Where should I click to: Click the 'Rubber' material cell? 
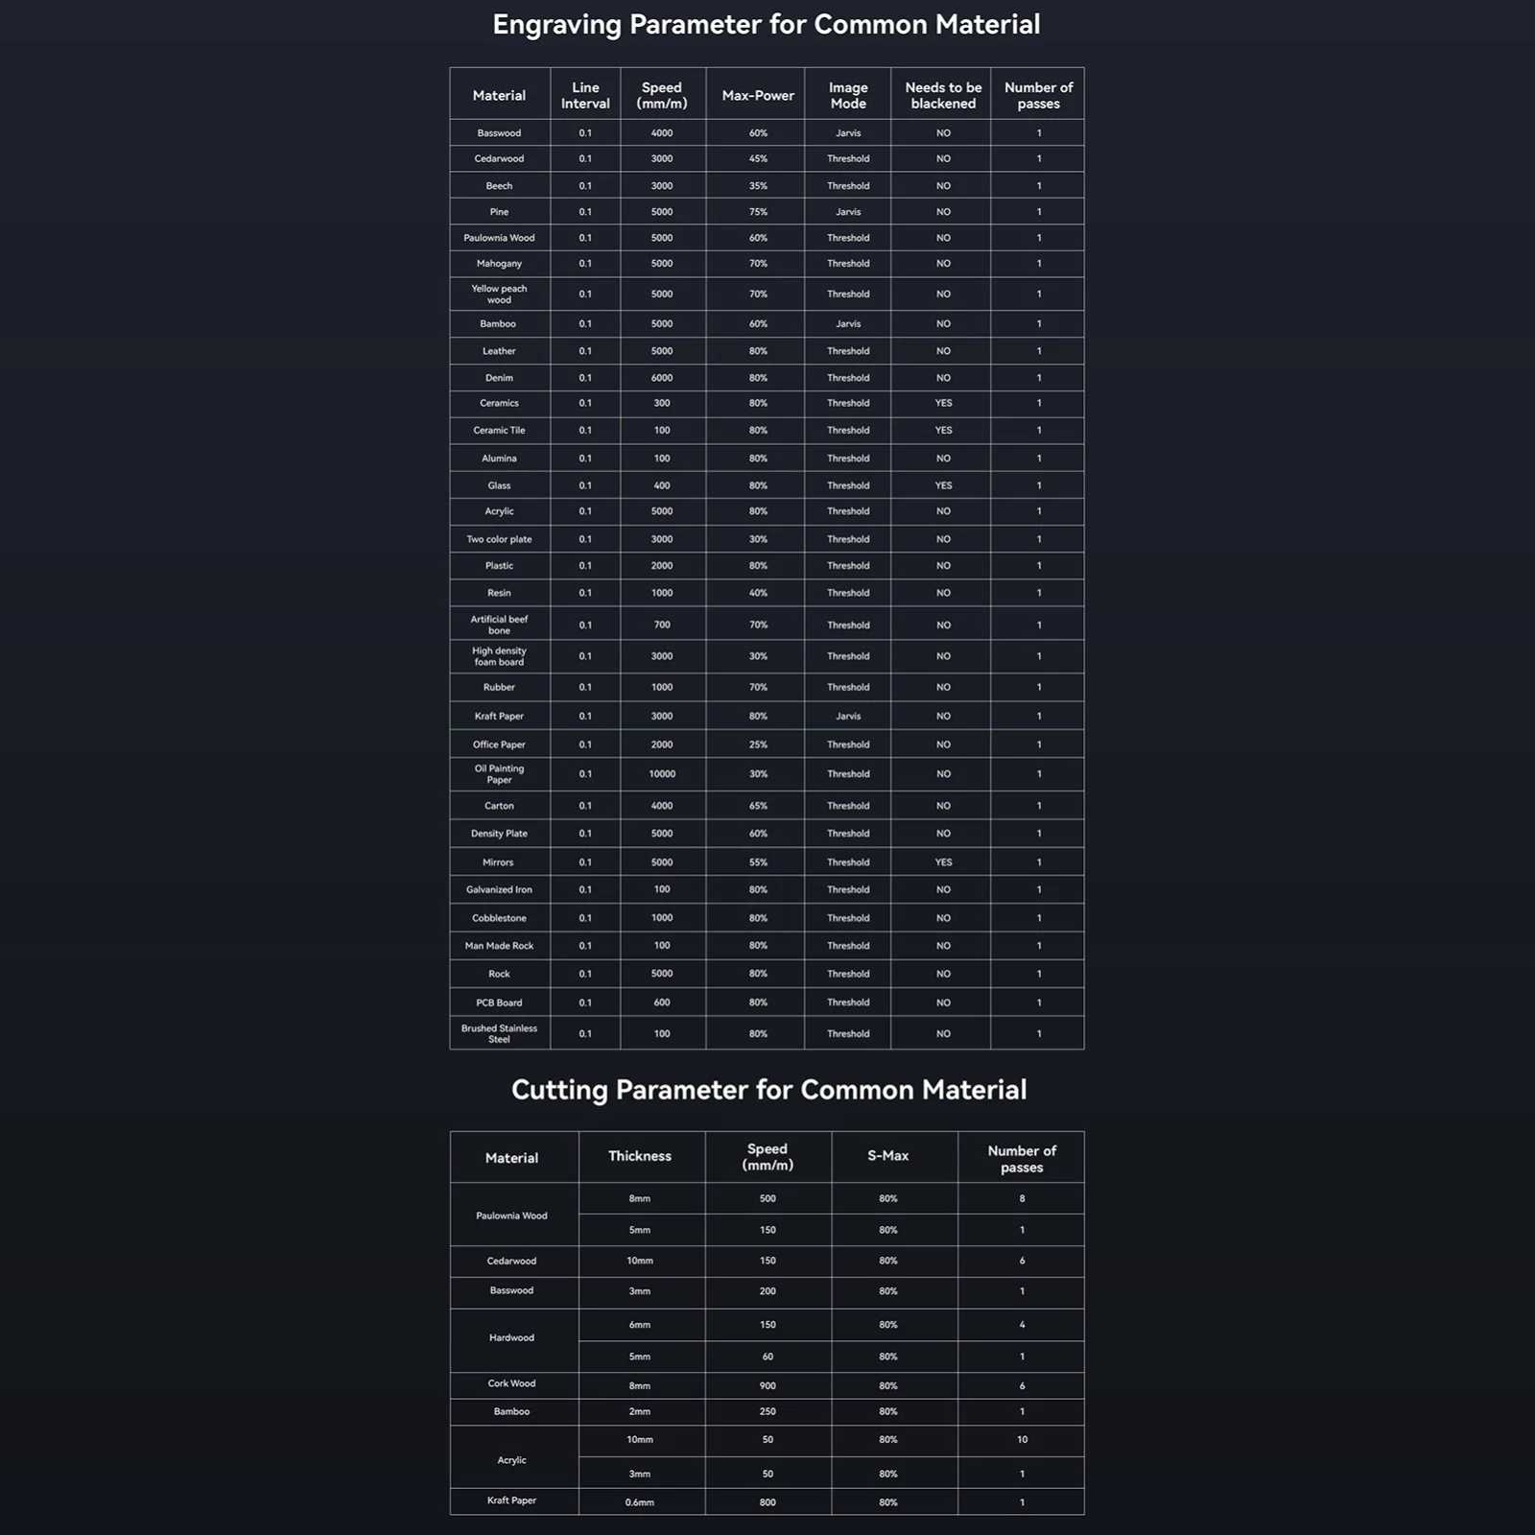click(499, 688)
